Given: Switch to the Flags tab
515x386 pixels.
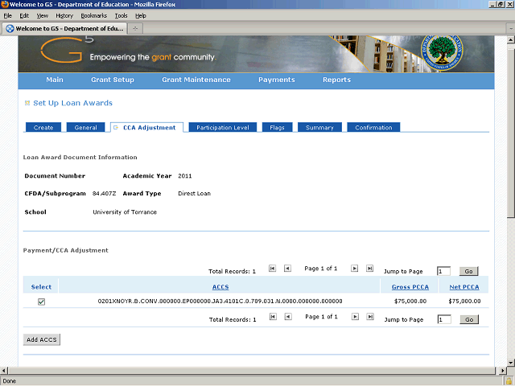Looking at the screenshot, I should (277, 127).
